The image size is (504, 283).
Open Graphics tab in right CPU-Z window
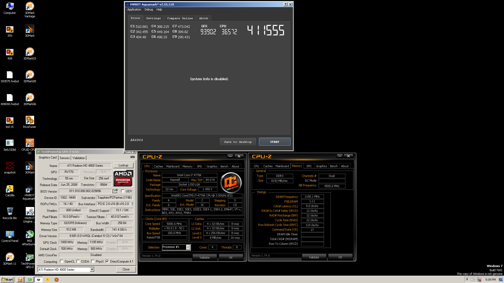(321, 166)
